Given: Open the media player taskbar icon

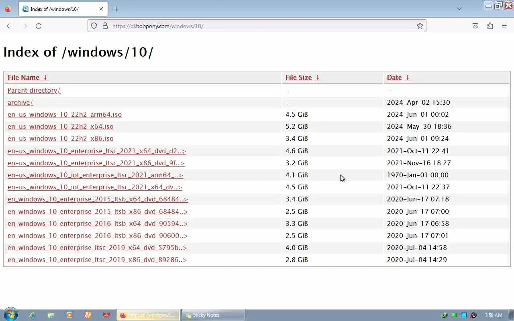Looking at the screenshot, I should [x=69, y=315].
